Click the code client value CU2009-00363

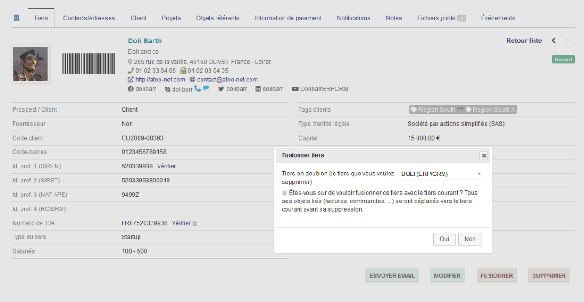[x=143, y=138]
